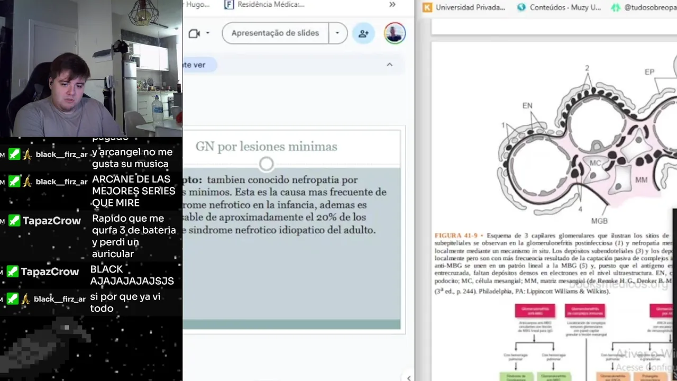Click chat message 'ARCANE DE LAS MEJORES SERIES'
The width and height of the screenshot is (677, 381).
[133, 191]
